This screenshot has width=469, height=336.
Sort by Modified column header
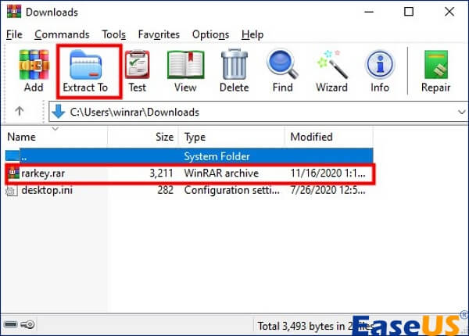point(311,137)
